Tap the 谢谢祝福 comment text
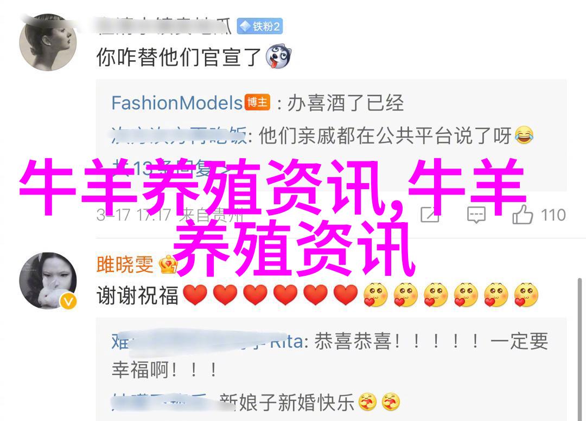 [137, 295]
